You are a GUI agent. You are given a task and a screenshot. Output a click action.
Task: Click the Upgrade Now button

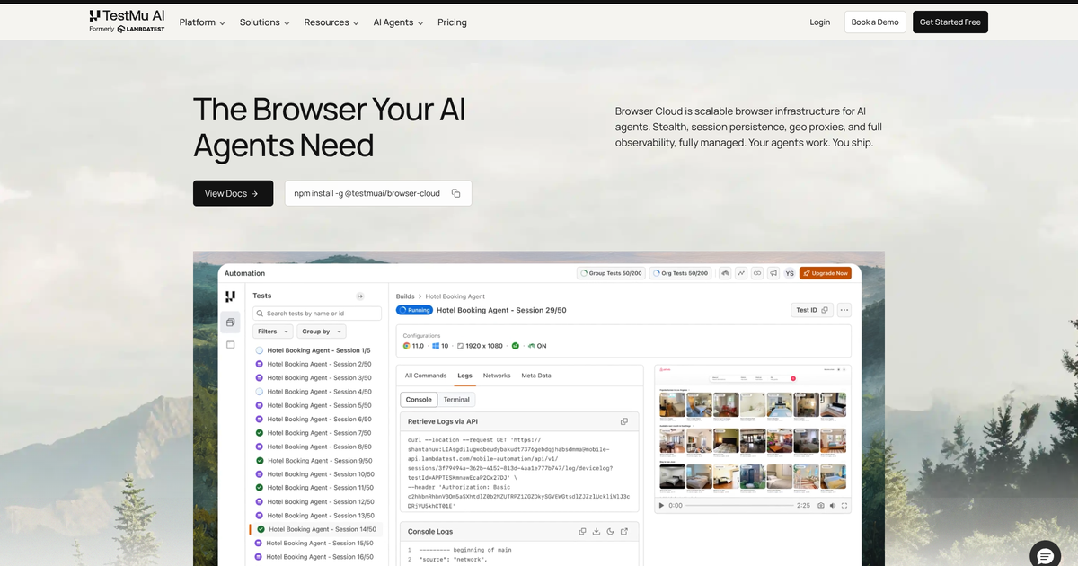tap(826, 273)
